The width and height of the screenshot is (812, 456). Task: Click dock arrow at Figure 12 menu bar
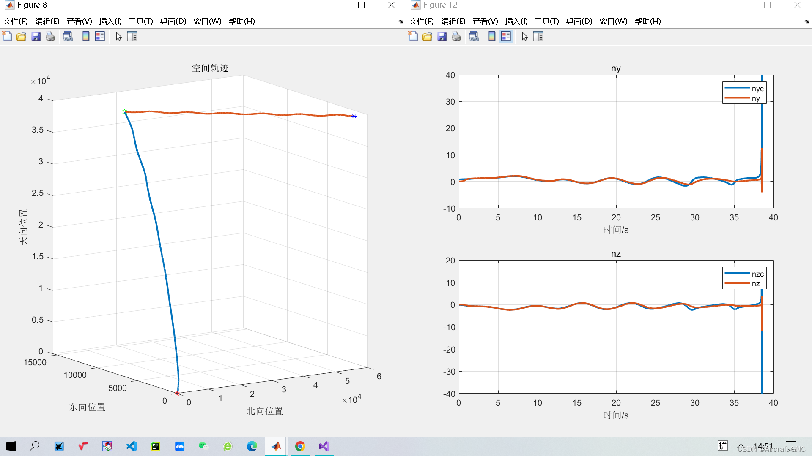tap(807, 22)
